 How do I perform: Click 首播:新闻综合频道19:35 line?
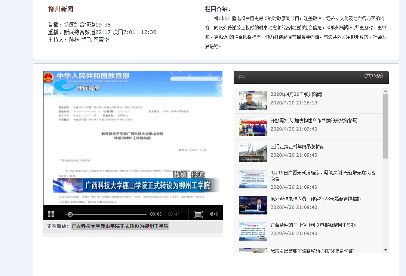click(80, 25)
